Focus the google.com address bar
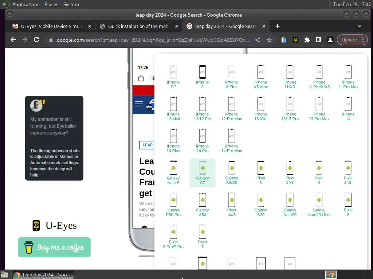The width and height of the screenshot is (373, 279). (153, 40)
